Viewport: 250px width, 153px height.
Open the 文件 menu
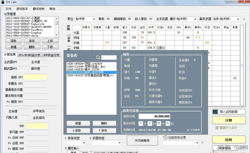coord(8,8)
